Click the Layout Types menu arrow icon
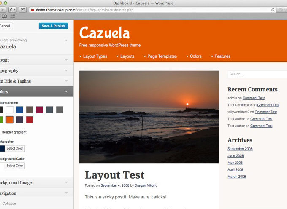Image resolution: width=287 pixels, height=209 pixels. pos(81,56)
